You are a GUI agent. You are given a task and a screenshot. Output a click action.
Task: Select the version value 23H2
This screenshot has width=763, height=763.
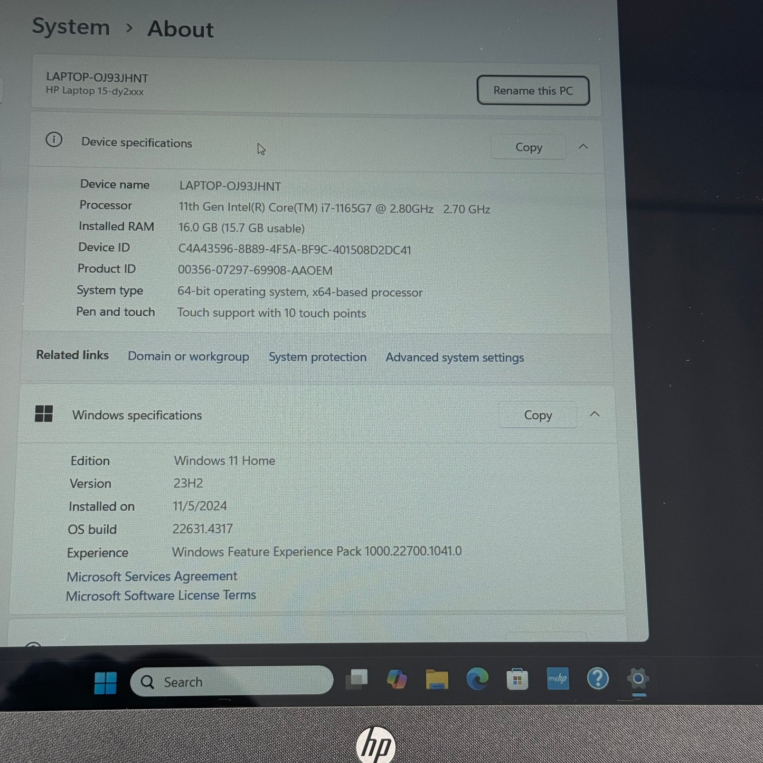(x=188, y=483)
